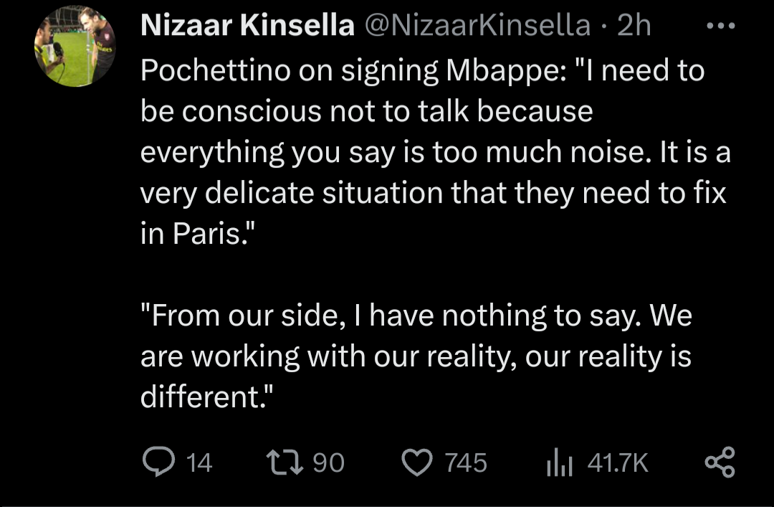Open Nizaar Kinsella's profile picture
774x507 pixels.
(75, 47)
